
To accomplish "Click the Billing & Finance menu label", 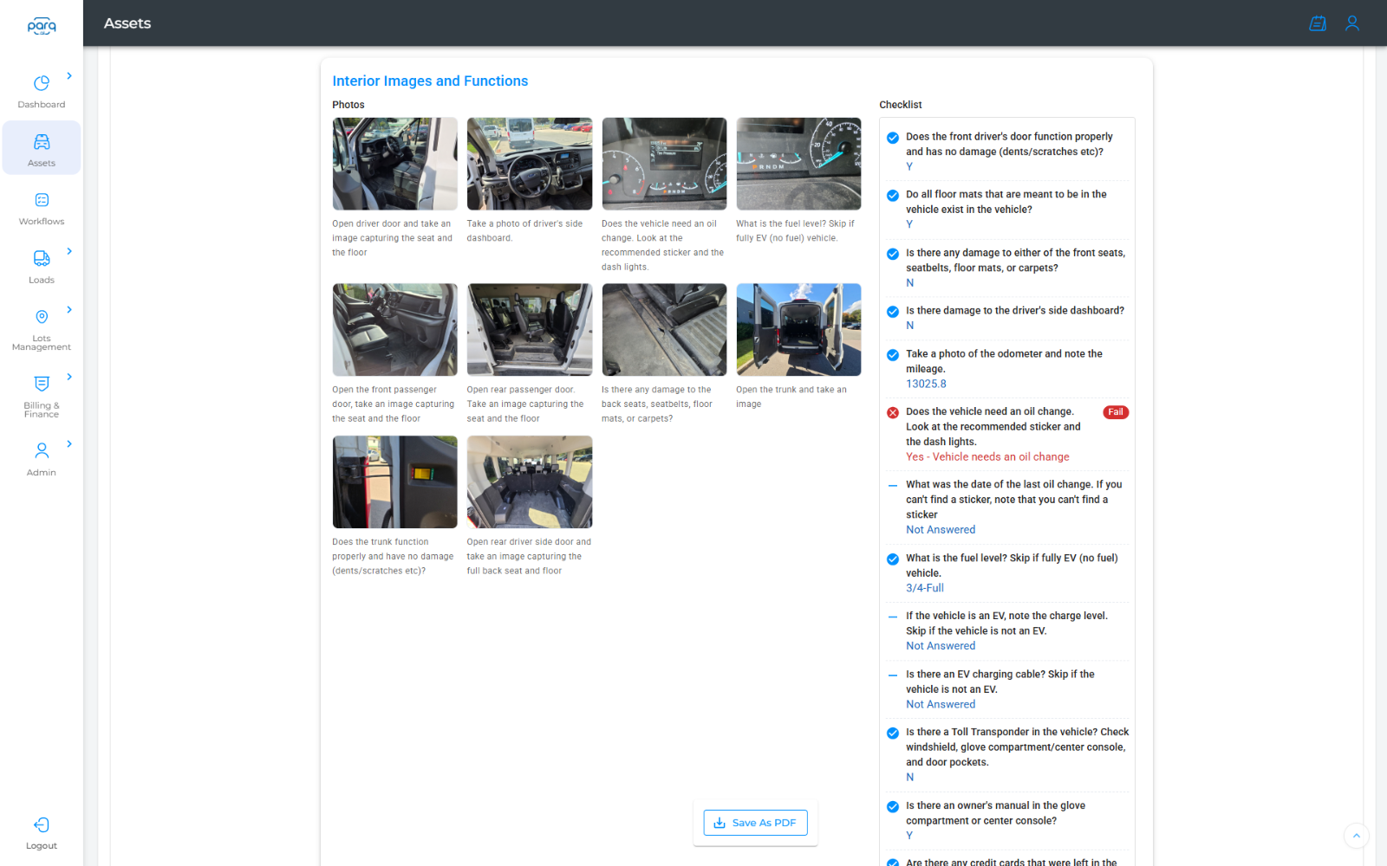I will tap(42, 410).
